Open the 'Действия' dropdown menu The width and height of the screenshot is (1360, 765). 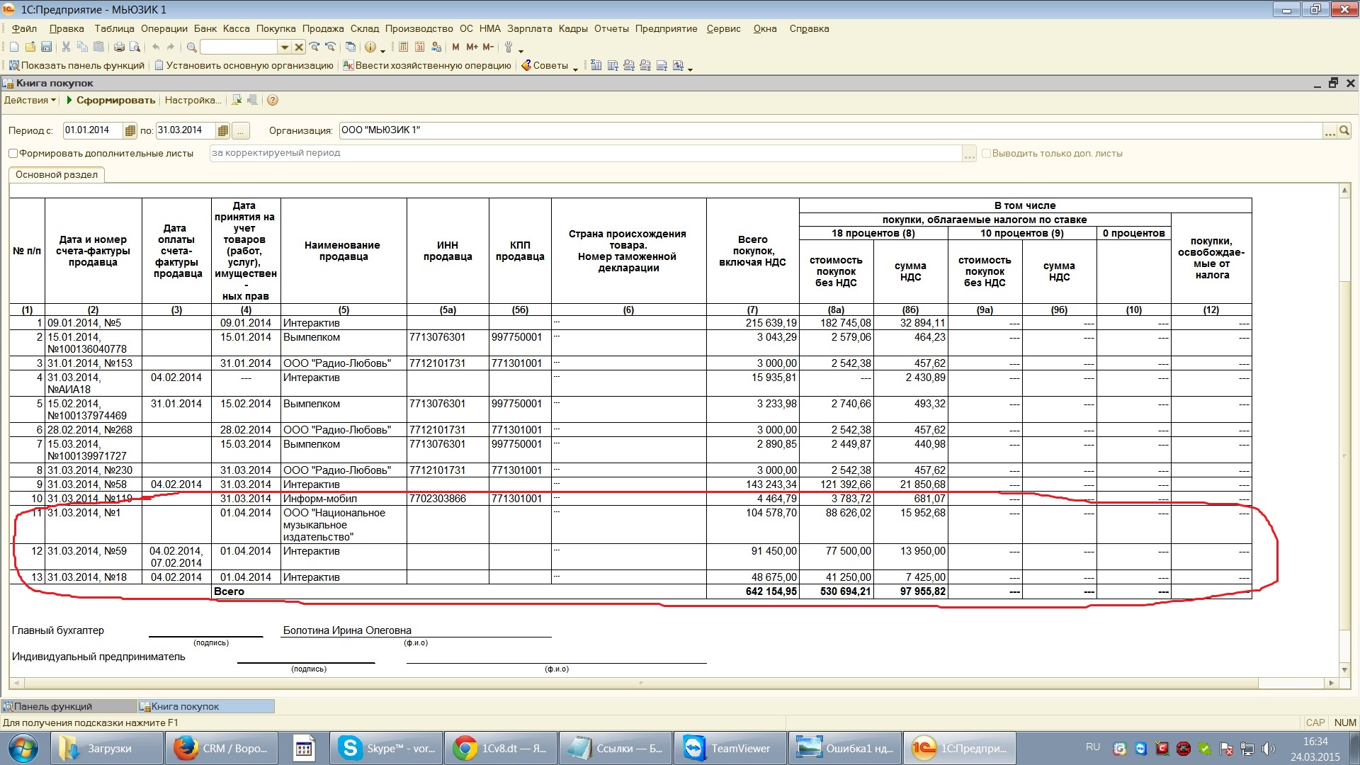pyautogui.click(x=30, y=101)
